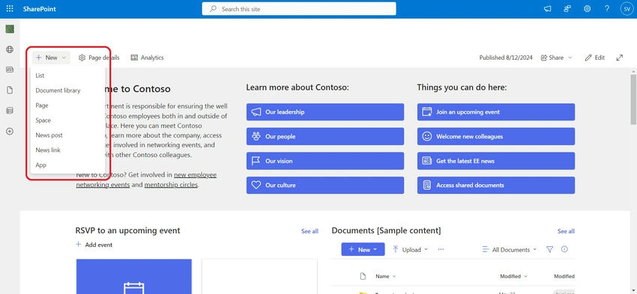Click the expand fullscreen arrows icon

[x=620, y=58]
